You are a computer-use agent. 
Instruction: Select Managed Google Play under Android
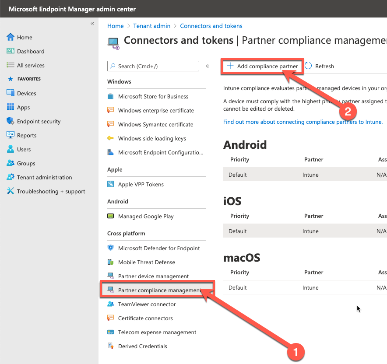pyautogui.click(x=145, y=216)
